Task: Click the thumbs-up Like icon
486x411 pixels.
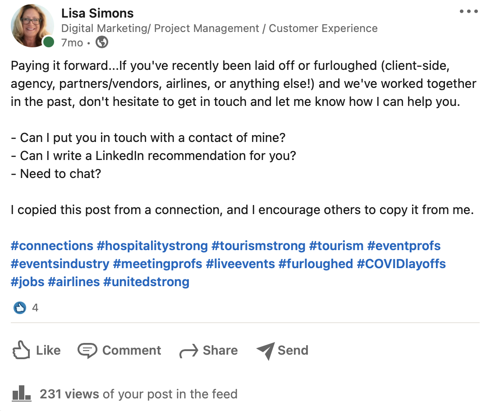Action: click(x=22, y=351)
